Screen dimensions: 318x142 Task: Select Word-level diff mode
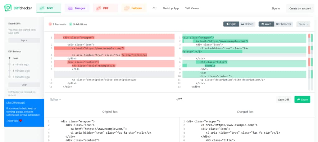[x=266, y=24]
